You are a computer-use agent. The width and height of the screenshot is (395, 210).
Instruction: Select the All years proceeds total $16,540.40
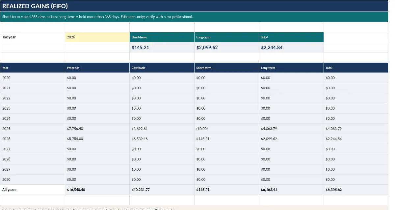(x=97, y=190)
